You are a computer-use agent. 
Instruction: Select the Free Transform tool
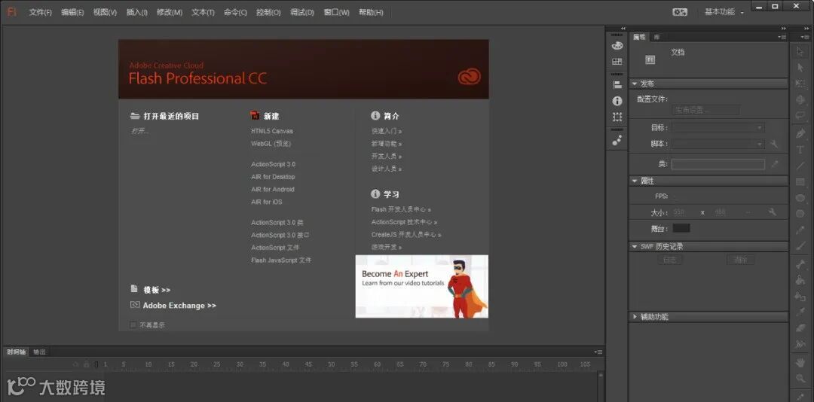(800, 84)
